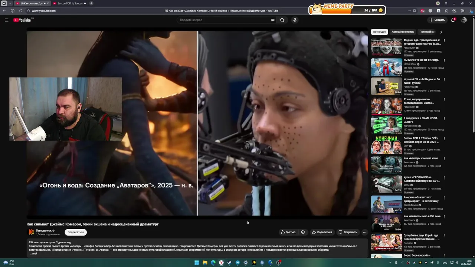Viewport: 475px width, 267px height.
Task: Click the Сохранить save button
Action: [348, 232]
